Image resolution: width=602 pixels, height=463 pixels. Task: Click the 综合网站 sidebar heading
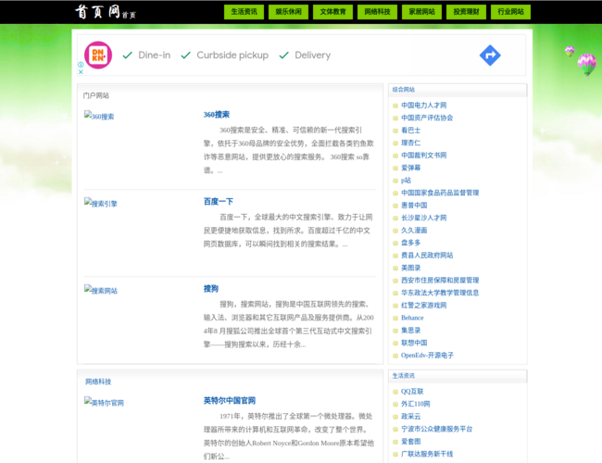point(404,90)
